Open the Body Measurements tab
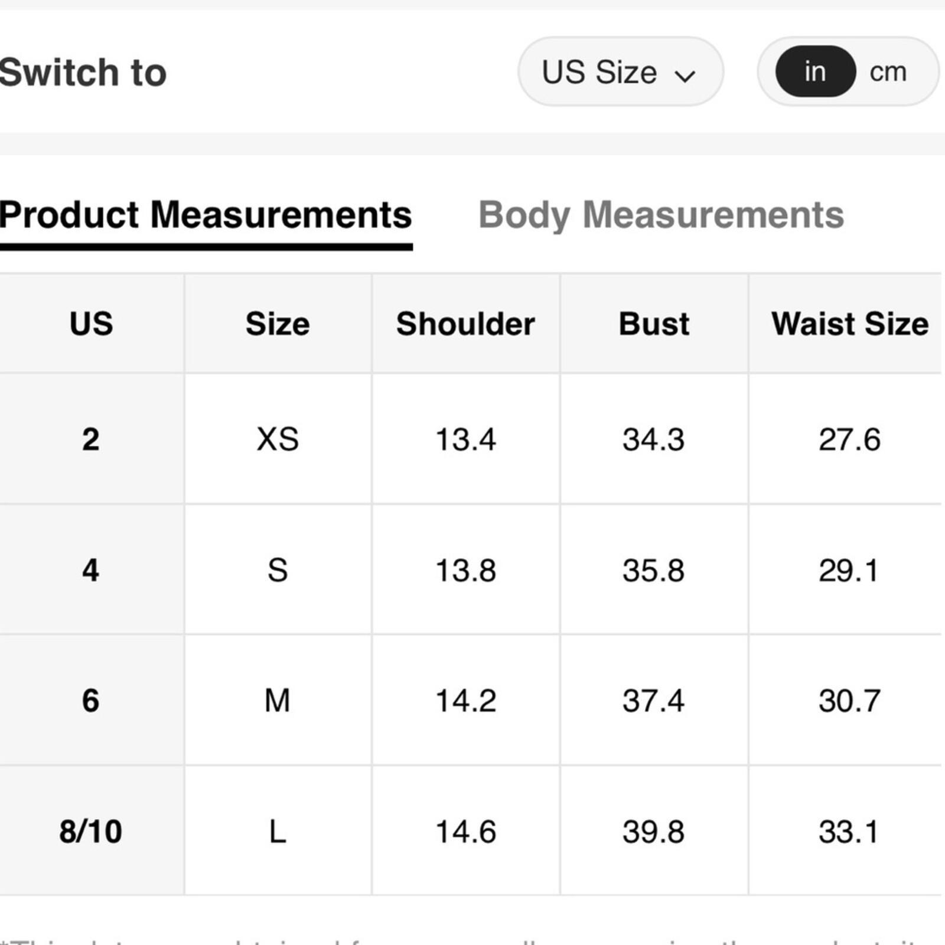Image resolution: width=945 pixels, height=945 pixels. 661,215
